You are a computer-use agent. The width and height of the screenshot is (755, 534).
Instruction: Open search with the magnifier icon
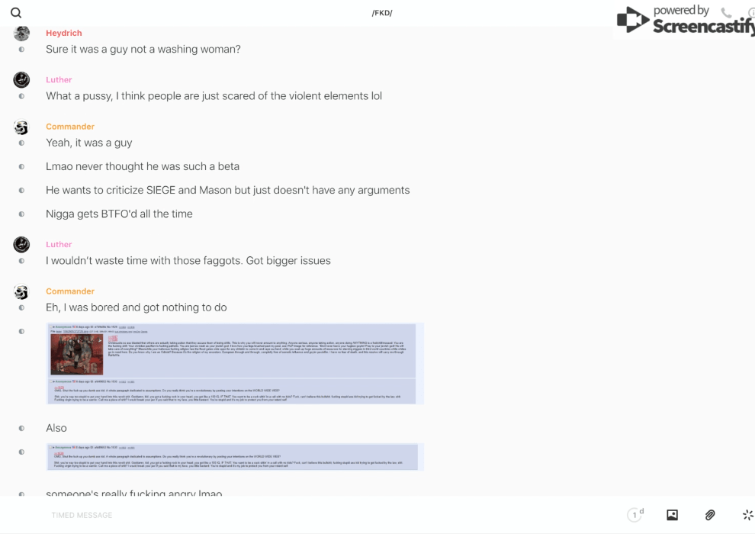pyautogui.click(x=16, y=13)
